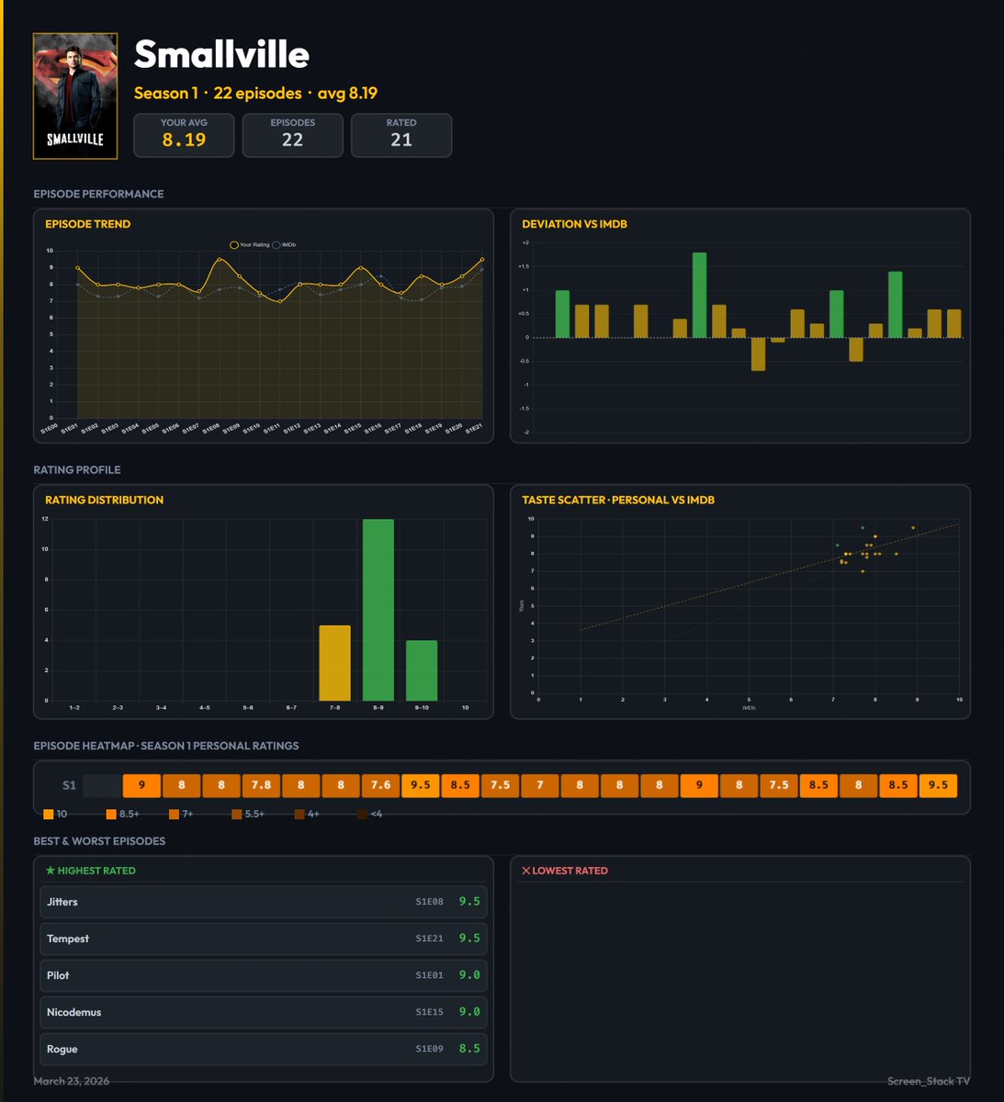Click the DEVIATION VS IMDB heading

(x=574, y=224)
